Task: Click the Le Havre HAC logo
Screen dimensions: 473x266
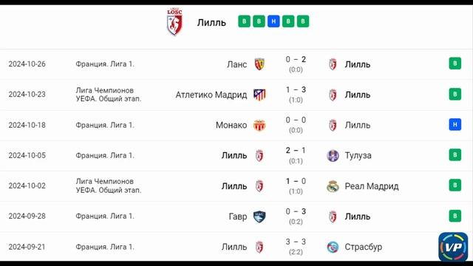Action: coord(259,216)
